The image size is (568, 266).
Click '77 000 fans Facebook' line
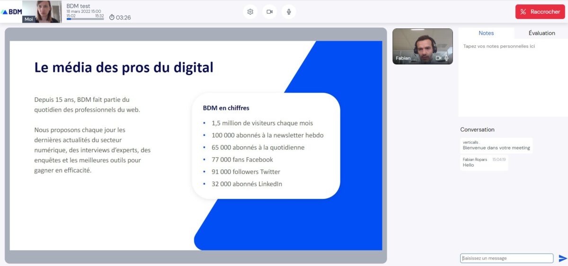pyautogui.click(x=242, y=160)
